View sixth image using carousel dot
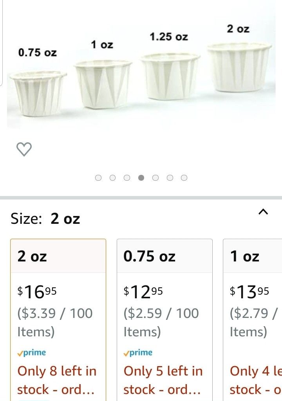This screenshot has height=401, width=282. point(170,178)
